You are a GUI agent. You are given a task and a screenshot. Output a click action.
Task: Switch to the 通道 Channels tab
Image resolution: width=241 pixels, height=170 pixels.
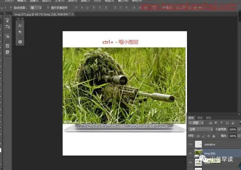pyautogui.click(x=200, y=118)
